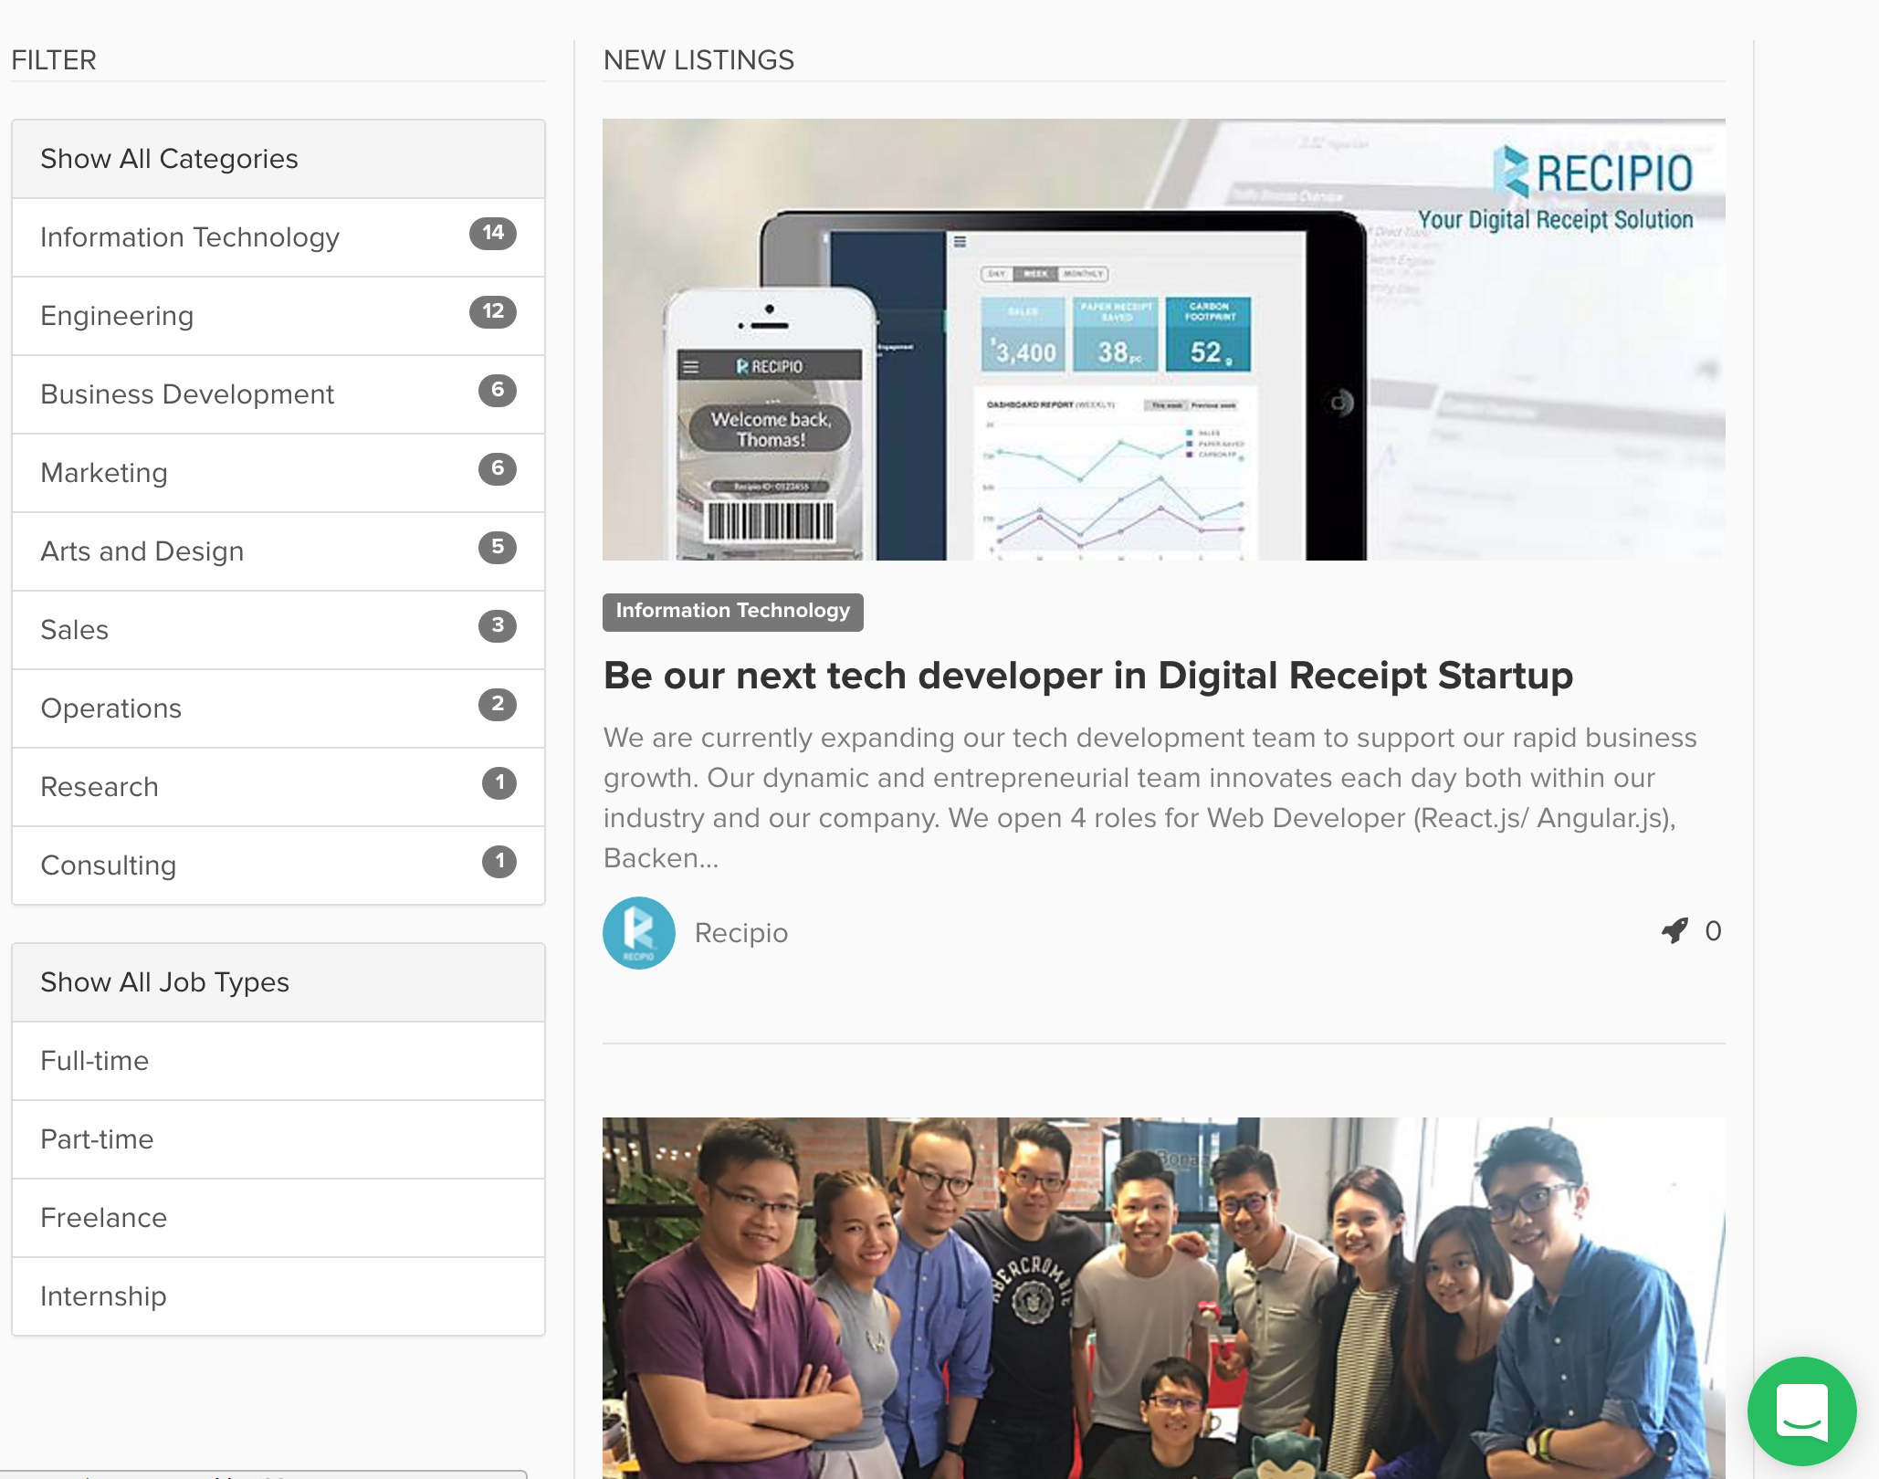The height and width of the screenshot is (1479, 1879).
Task: Choose the Full-time job type
Action: pyautogui.click(x=95, y=1061)
